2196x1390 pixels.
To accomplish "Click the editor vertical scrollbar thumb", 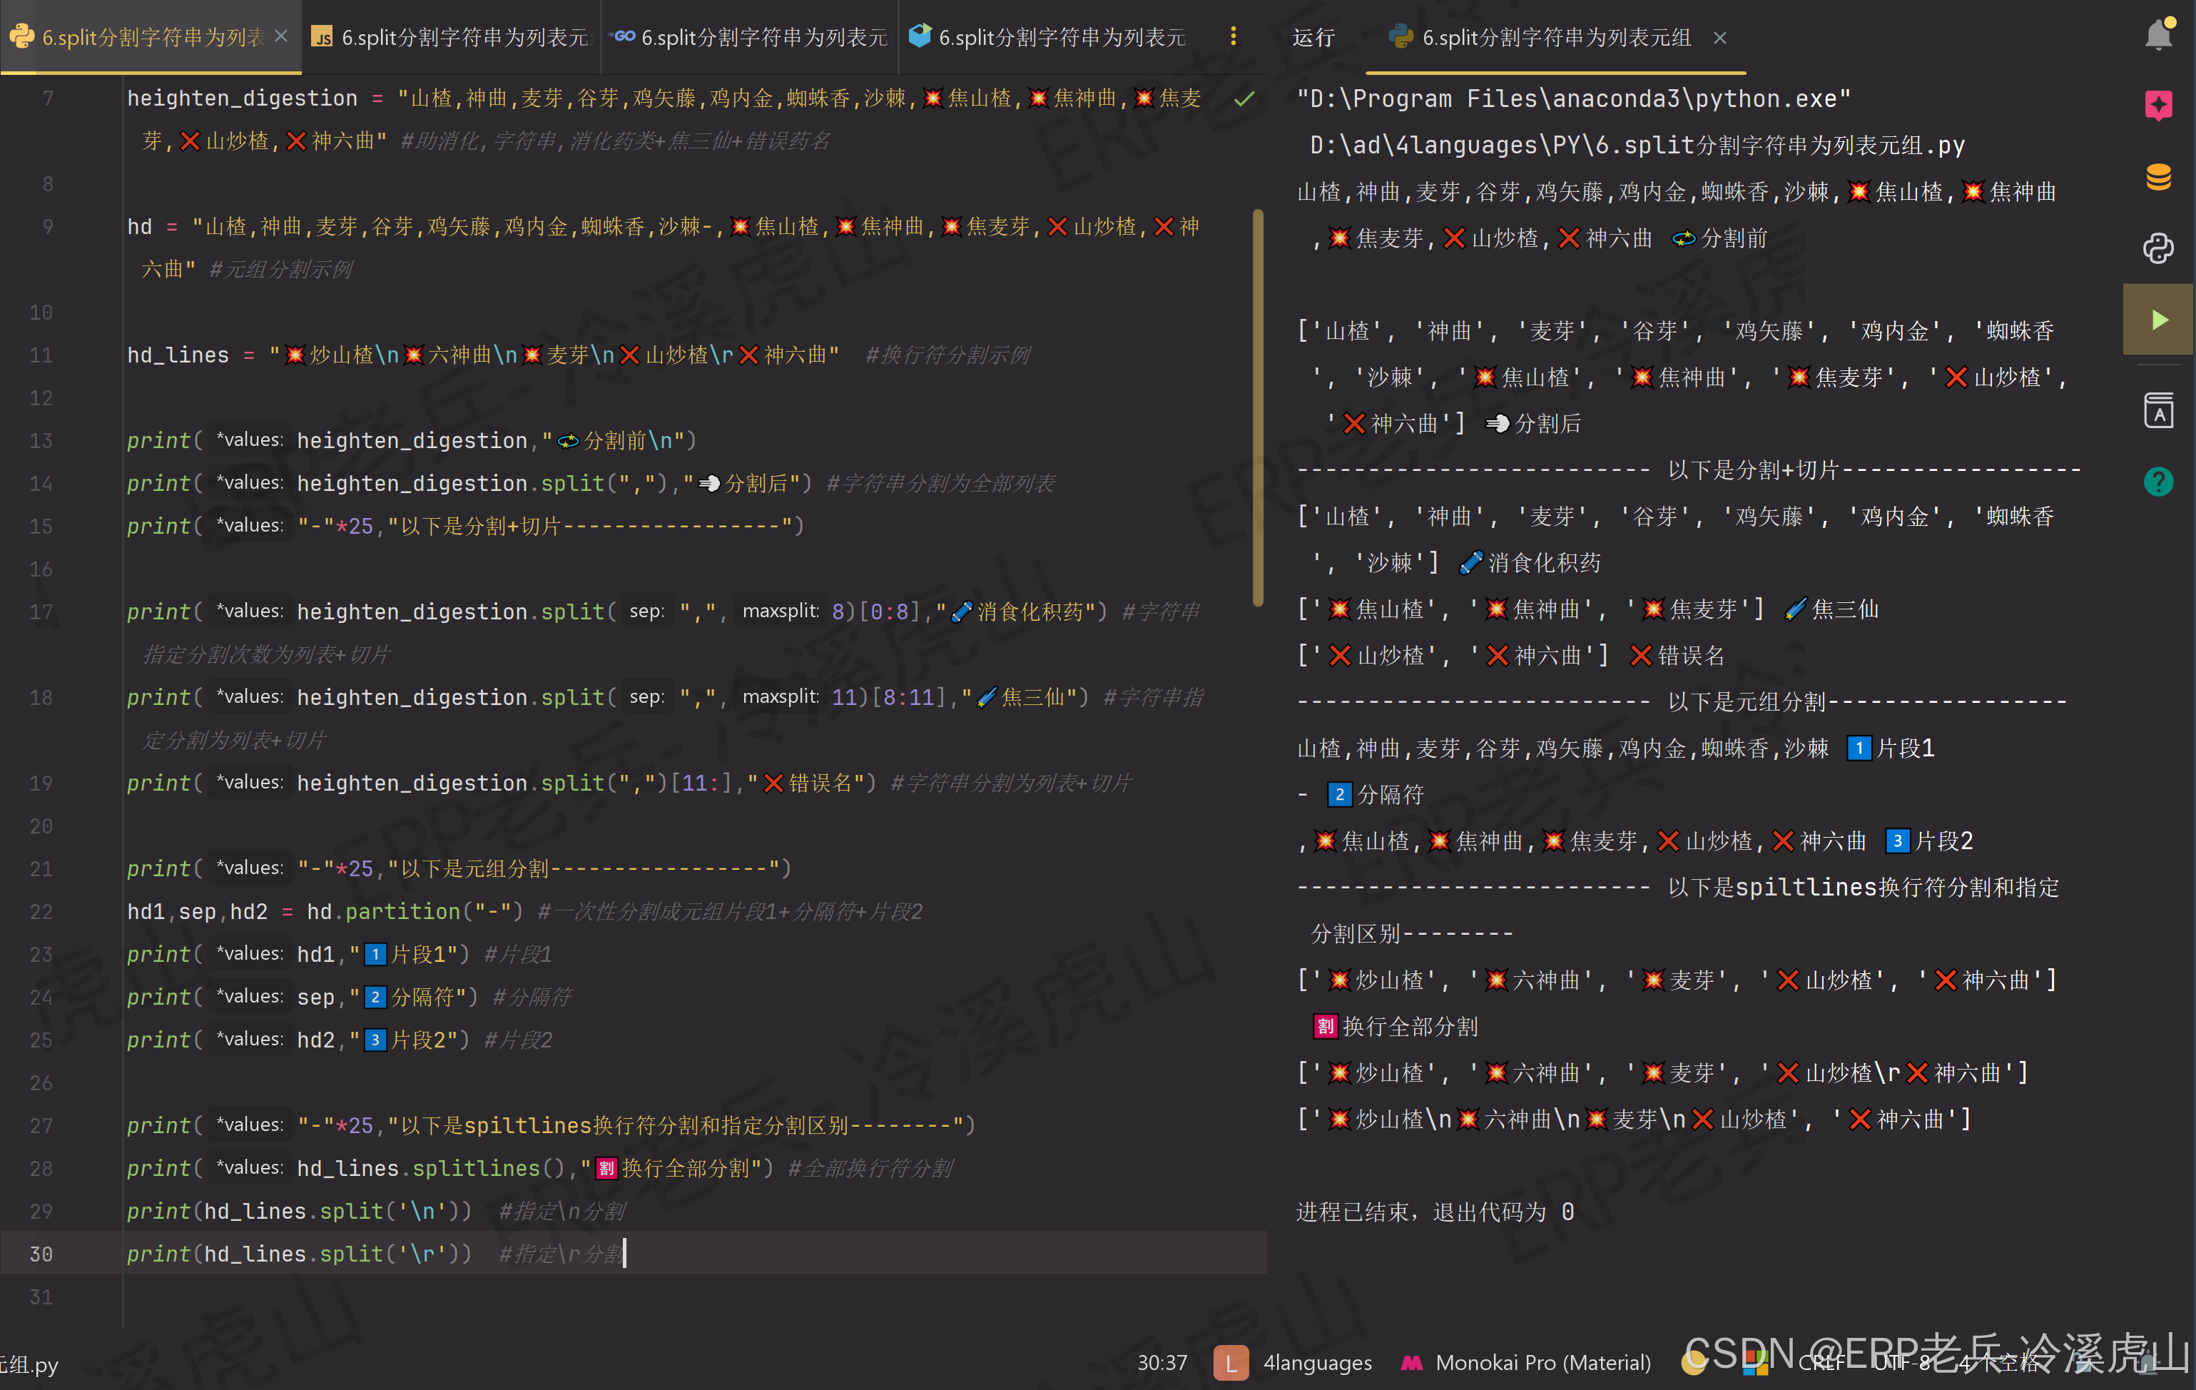I will pos(1258,407).
